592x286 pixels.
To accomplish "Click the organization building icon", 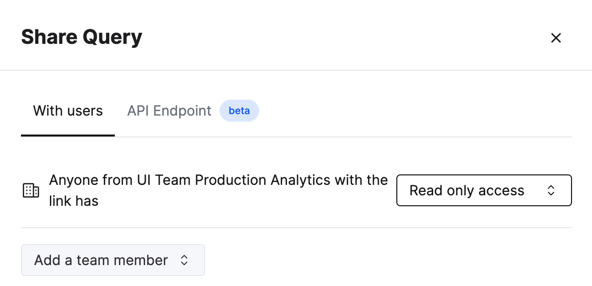I will point(31,190).
